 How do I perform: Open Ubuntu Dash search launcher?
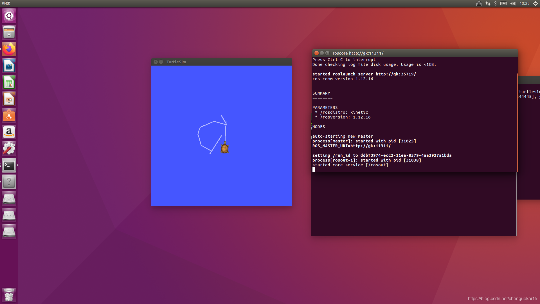pos(9,16)
